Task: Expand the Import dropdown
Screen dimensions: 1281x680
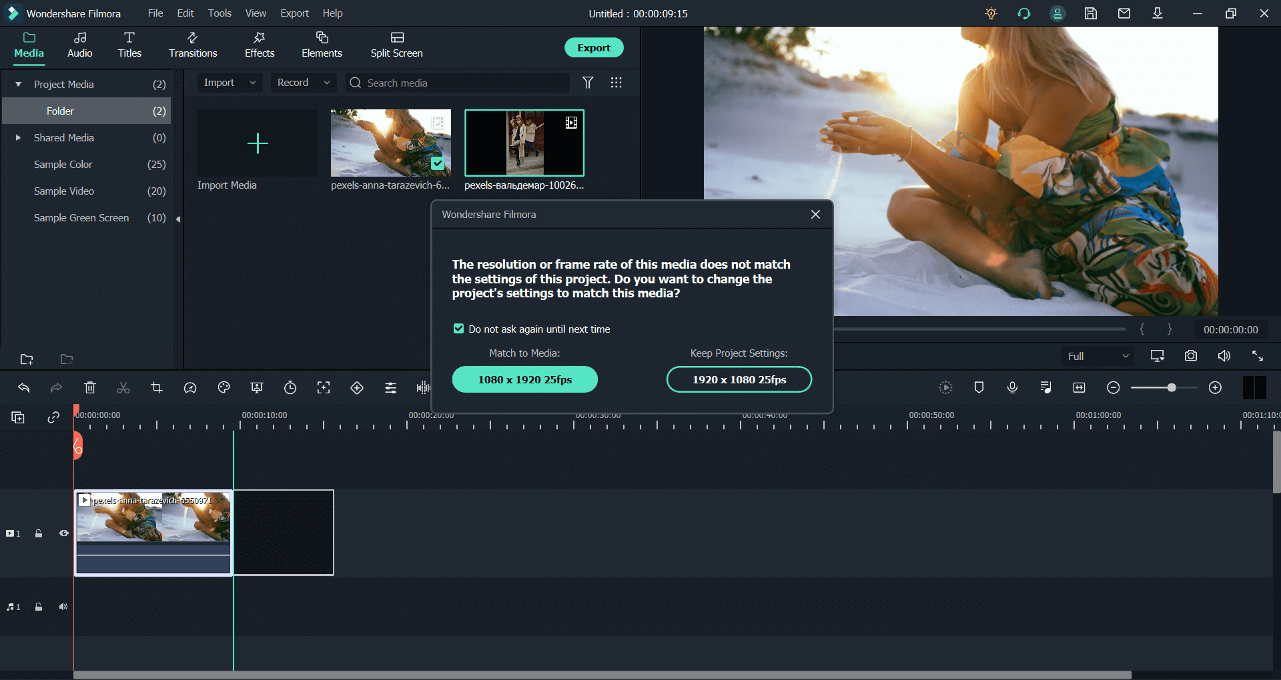Action: click(230, 83)
